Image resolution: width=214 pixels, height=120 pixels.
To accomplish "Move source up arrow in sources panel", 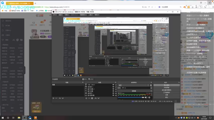I will click(95, 98).
